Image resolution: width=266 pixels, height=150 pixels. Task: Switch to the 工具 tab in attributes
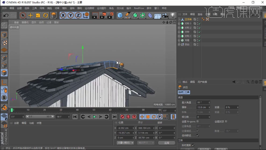pyautogui.click(x=187, y=92)
